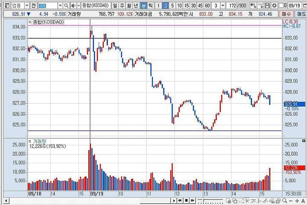Click the 종합(KOSDAQ) index name field
This screenshot has height=205, width=307.
[96, 6]
